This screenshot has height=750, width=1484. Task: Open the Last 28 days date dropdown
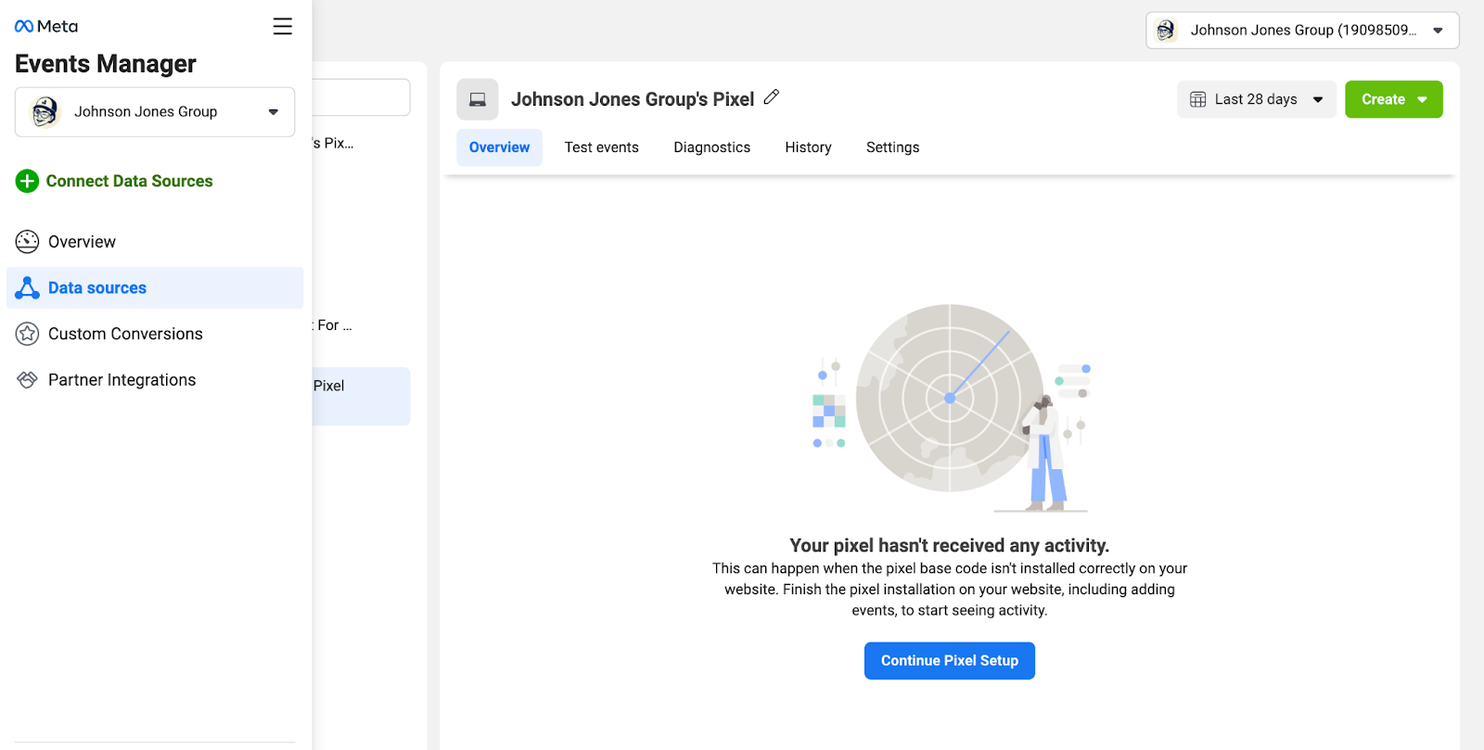tap(1257, 99)
